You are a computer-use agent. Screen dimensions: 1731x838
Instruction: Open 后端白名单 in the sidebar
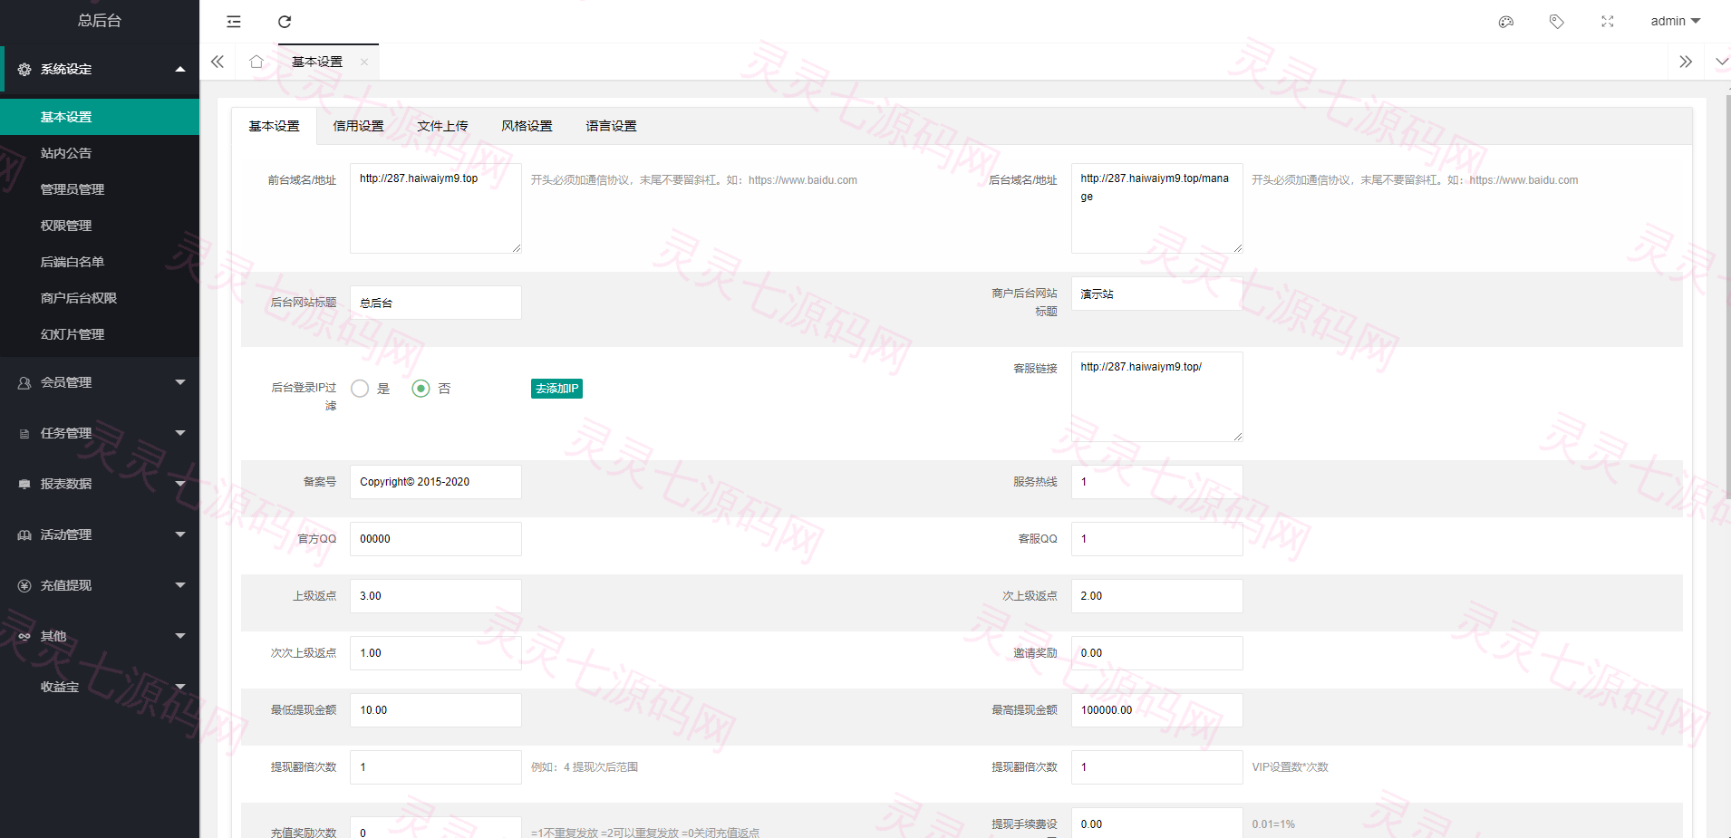pos(100,262)
